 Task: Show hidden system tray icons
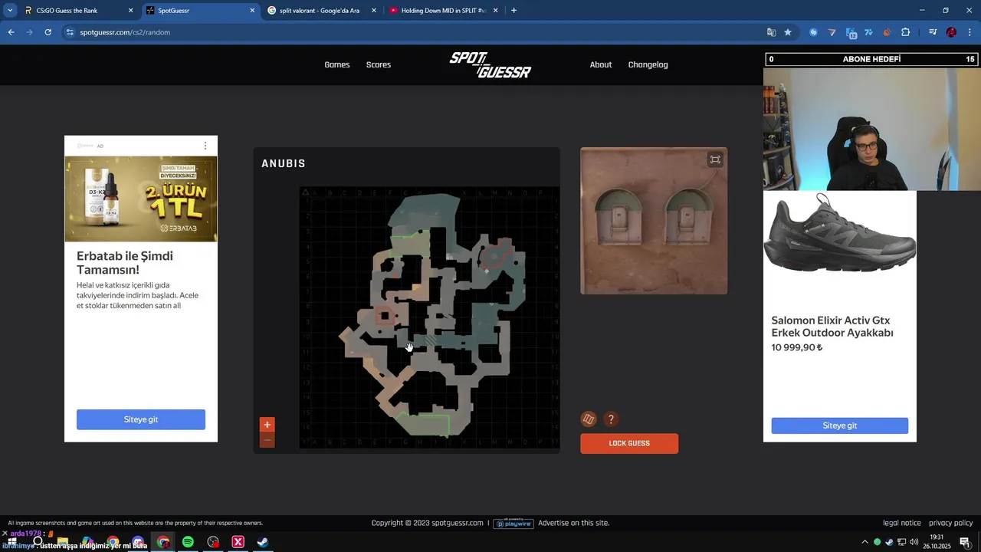click(865, 542)
